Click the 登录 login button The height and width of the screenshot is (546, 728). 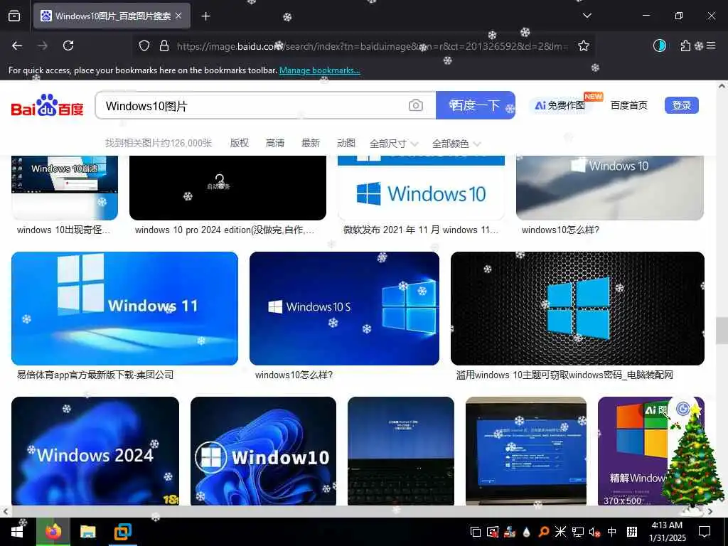[681, 105]
